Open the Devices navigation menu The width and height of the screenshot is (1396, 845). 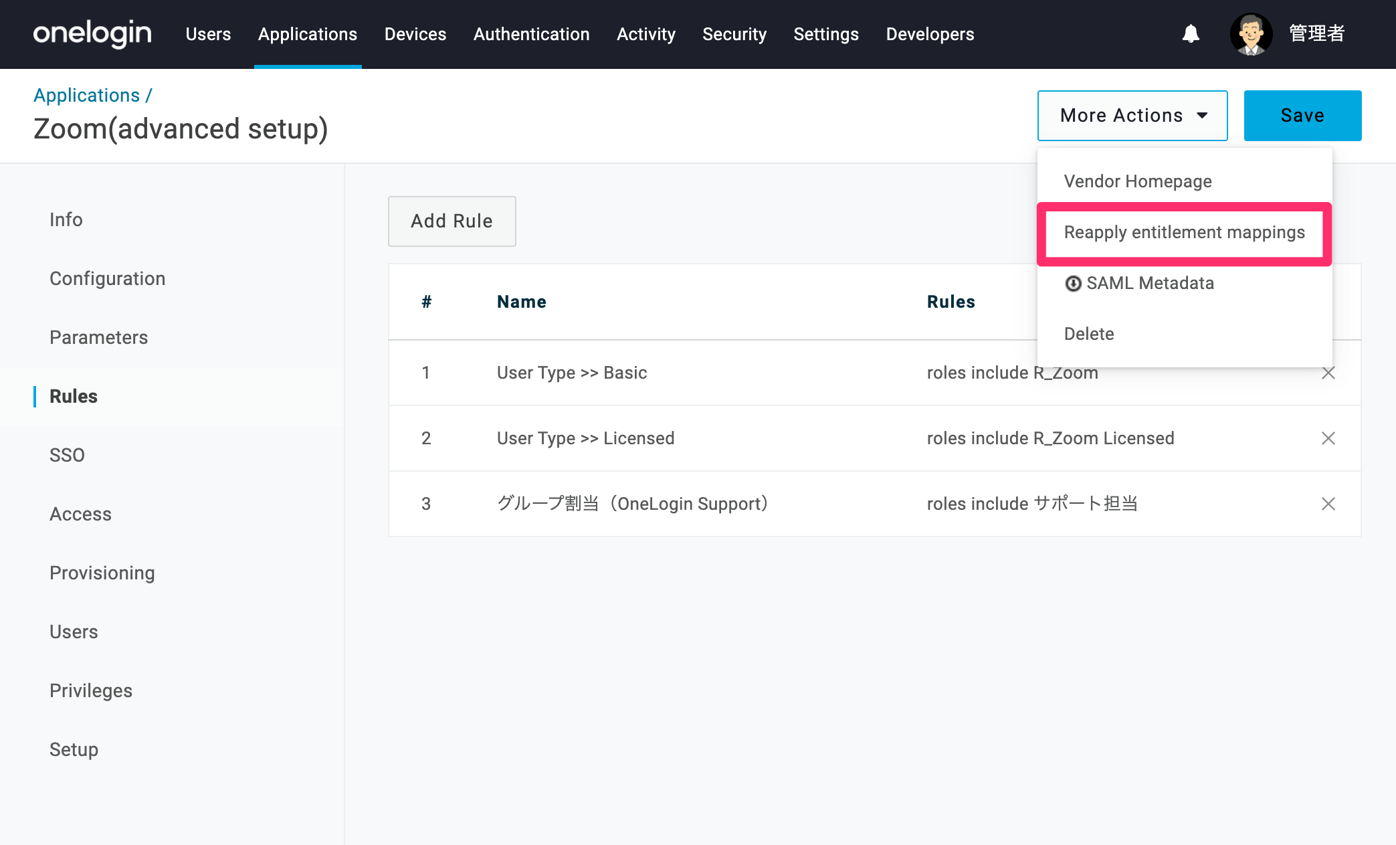[415, 34]
